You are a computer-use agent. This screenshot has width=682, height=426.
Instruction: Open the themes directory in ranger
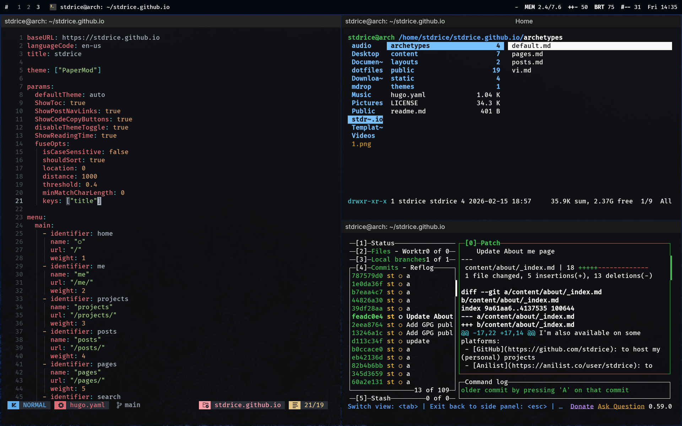pyautogui.click(x=445, y=87)
